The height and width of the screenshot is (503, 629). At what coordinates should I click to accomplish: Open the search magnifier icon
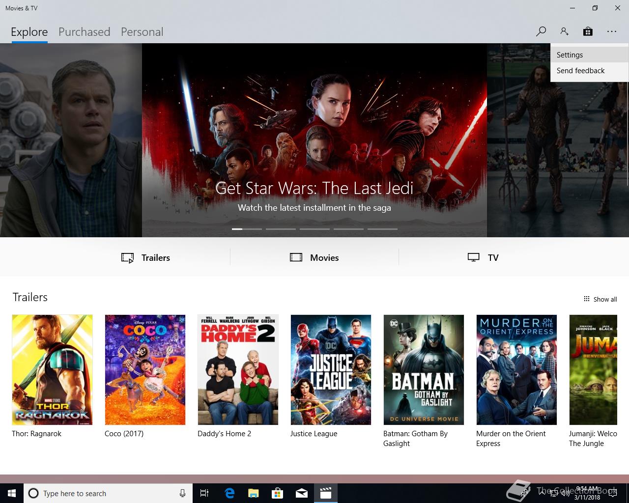pyautogui.click(x=541, y=32)
